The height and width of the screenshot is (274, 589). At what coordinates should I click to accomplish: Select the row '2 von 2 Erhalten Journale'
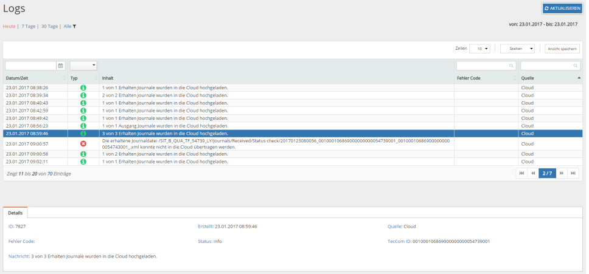[293, 95]
